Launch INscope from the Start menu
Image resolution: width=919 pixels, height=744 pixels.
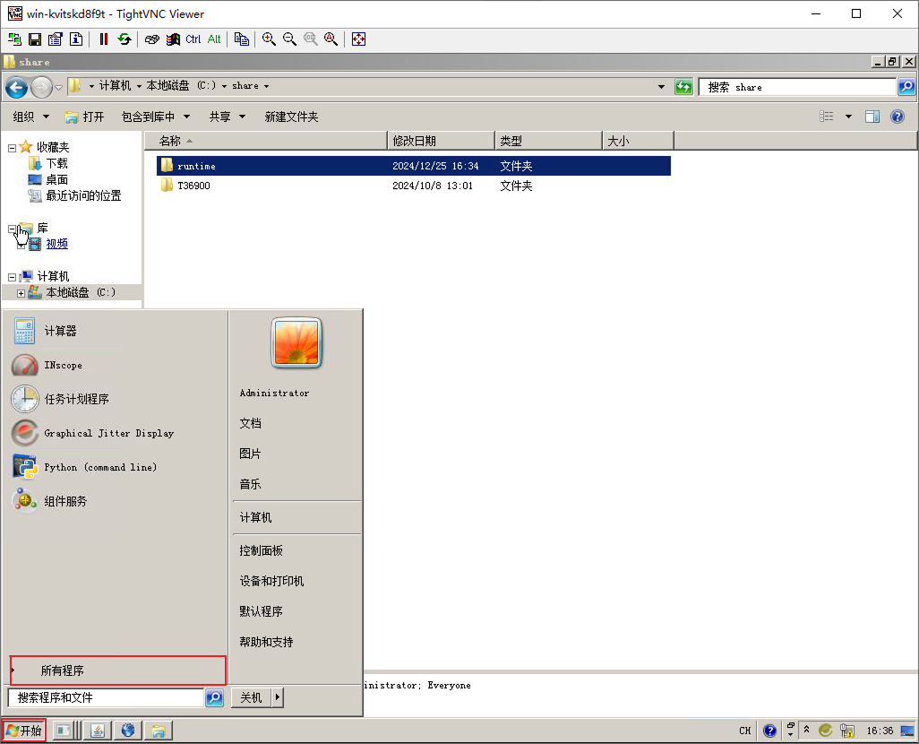(x=63, y=365)
